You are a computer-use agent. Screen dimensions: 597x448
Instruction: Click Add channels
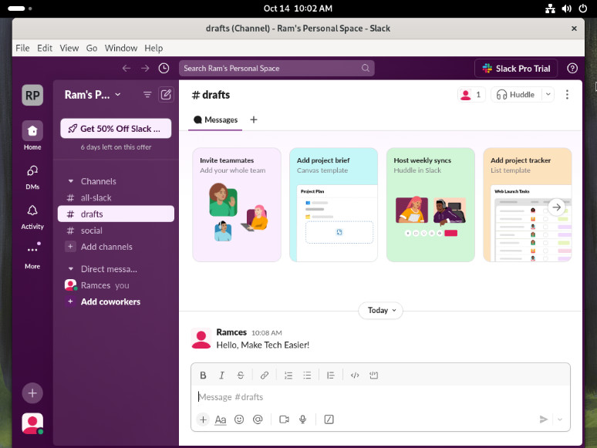(116, 247)
